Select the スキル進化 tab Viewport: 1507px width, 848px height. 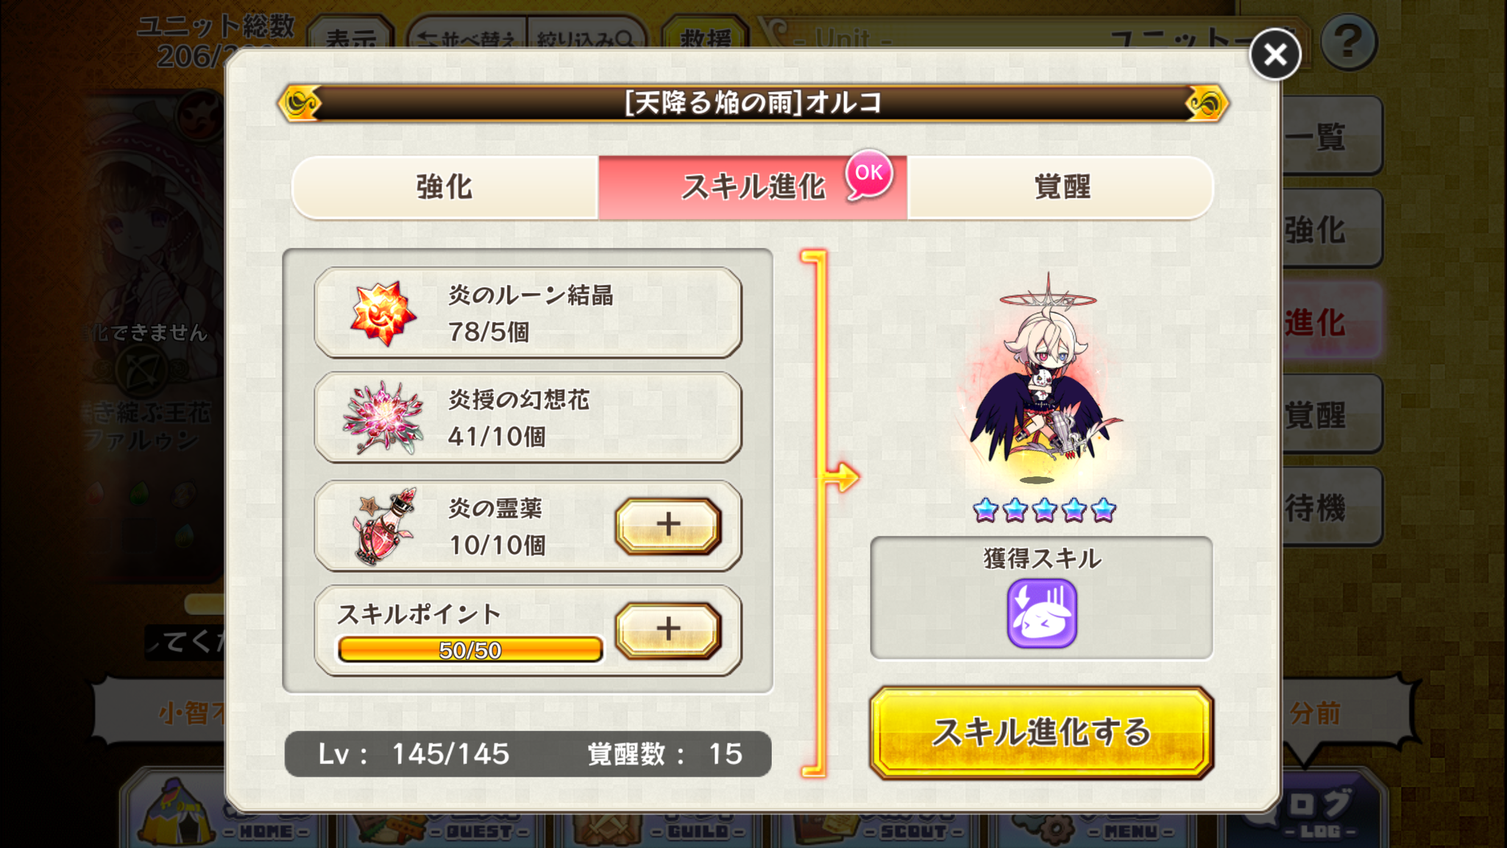click(x=753, y=187)
